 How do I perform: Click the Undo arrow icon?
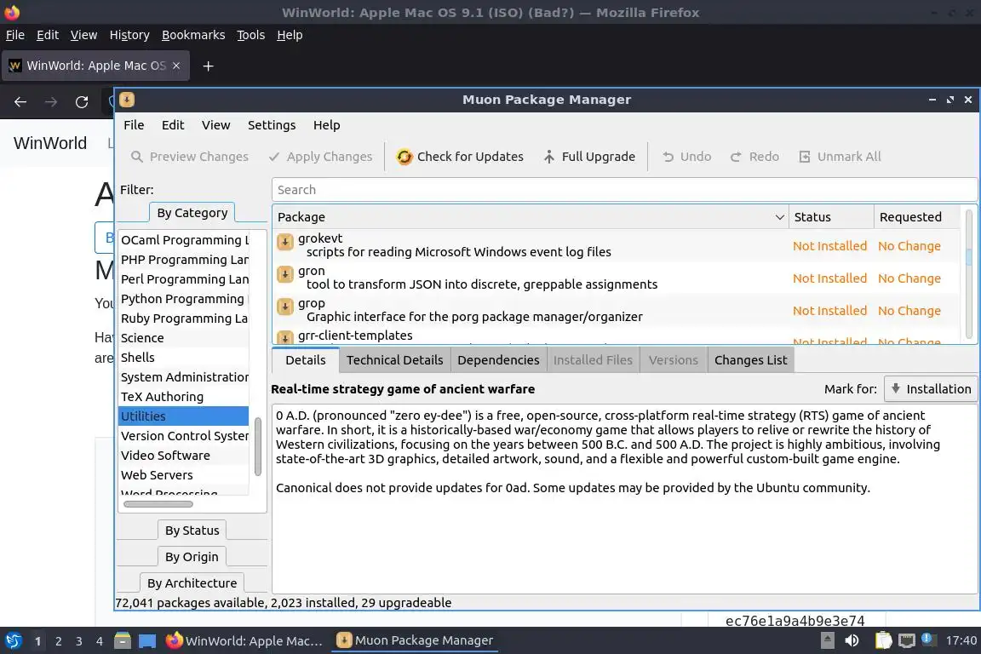(668, 157)
